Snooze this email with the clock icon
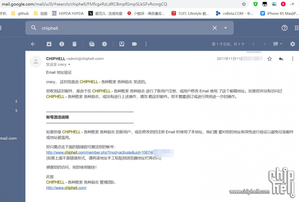Image resolution: width=299 pixels, height=202 pixels. pos(104,44)
